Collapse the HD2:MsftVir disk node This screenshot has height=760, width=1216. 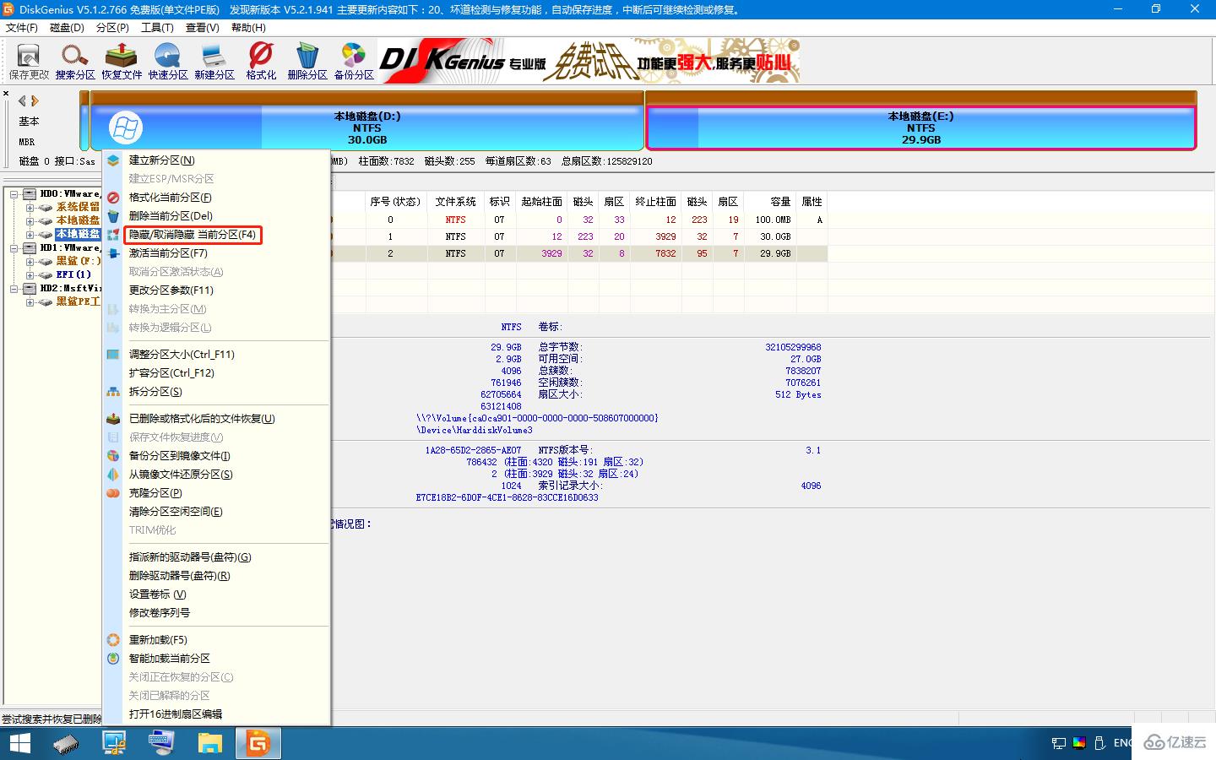(x=15, y=289)
